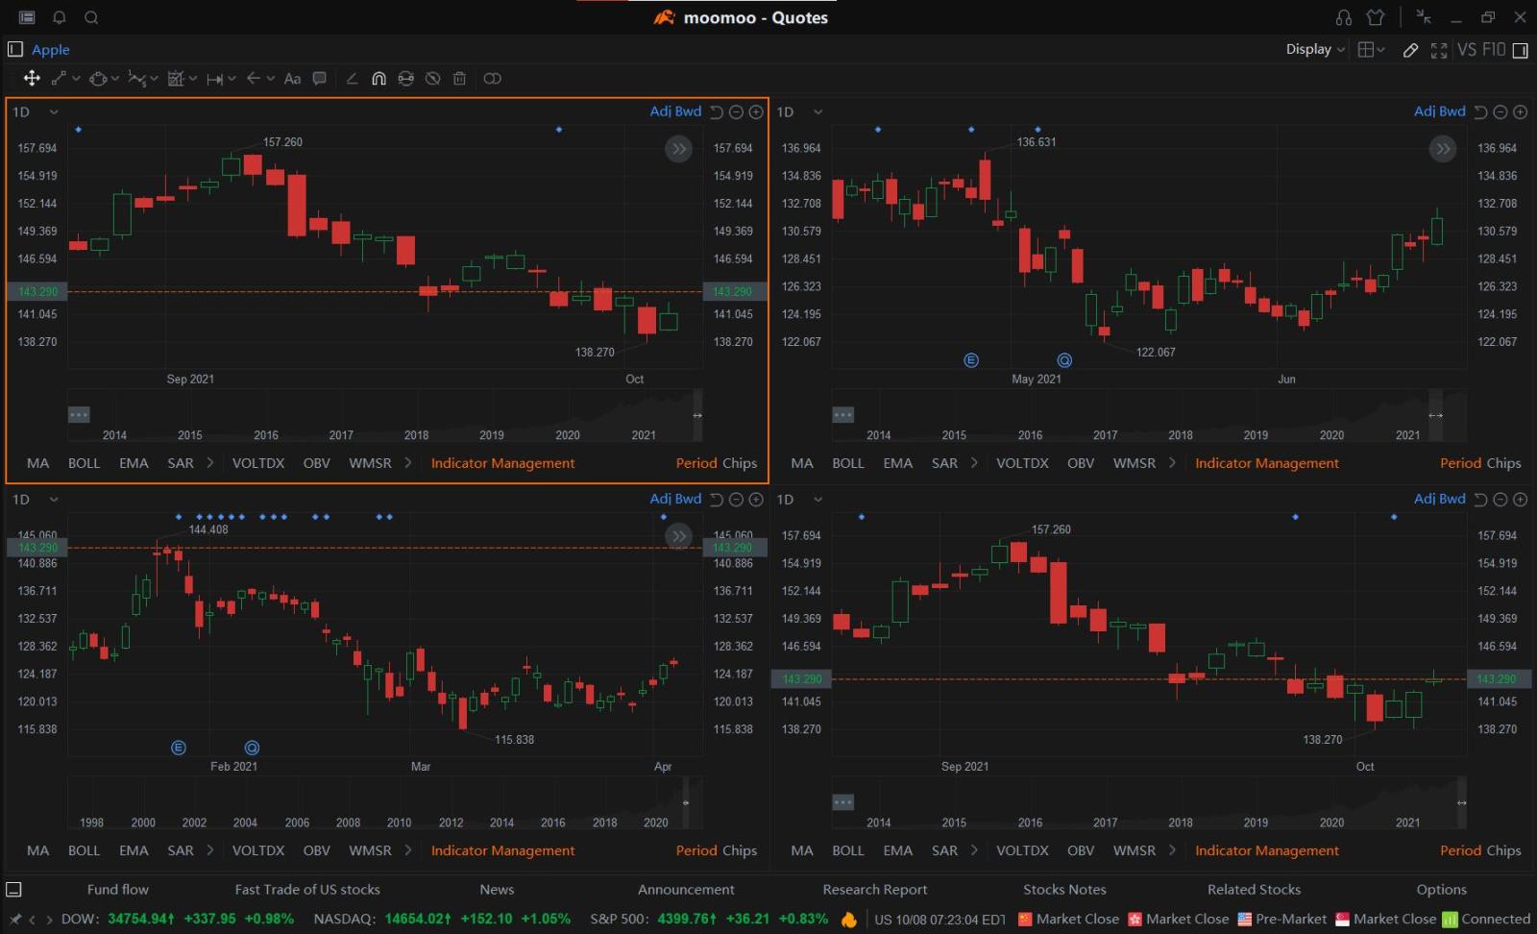The width and height of the screenshot is (1537, 934).
Task: Open the Research Report tab
Action: 875,890
